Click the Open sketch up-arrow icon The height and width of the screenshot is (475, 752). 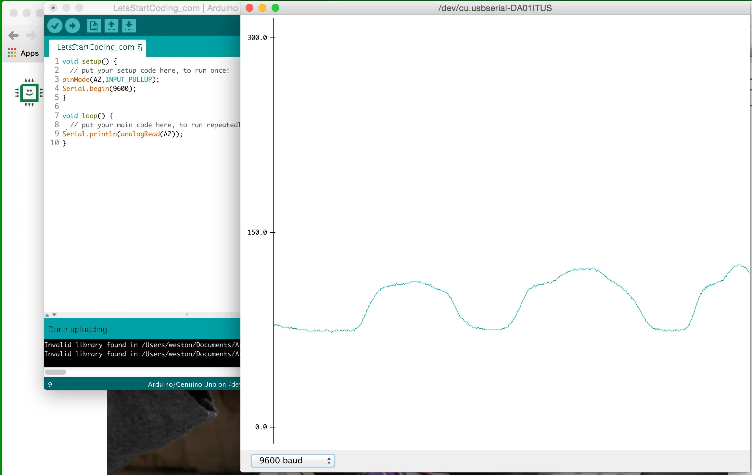pyautogui.click(x=111, y=26)
